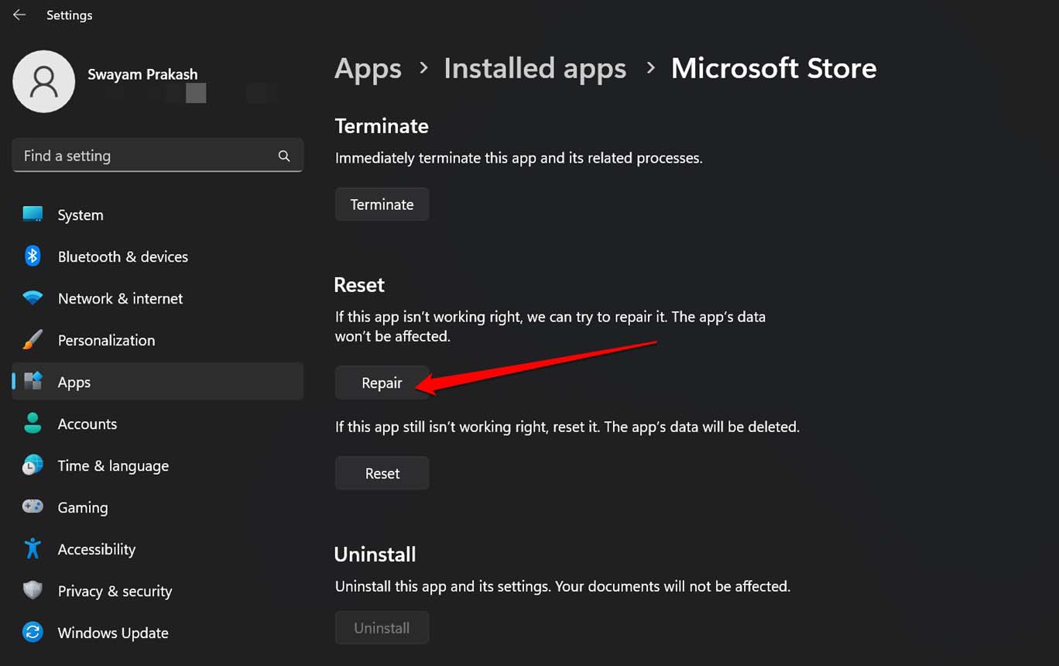Viewport: 1059px width, 666px height.
Task: Click the Bluetooth icon in sidebar
Action: tap(33, 256)
